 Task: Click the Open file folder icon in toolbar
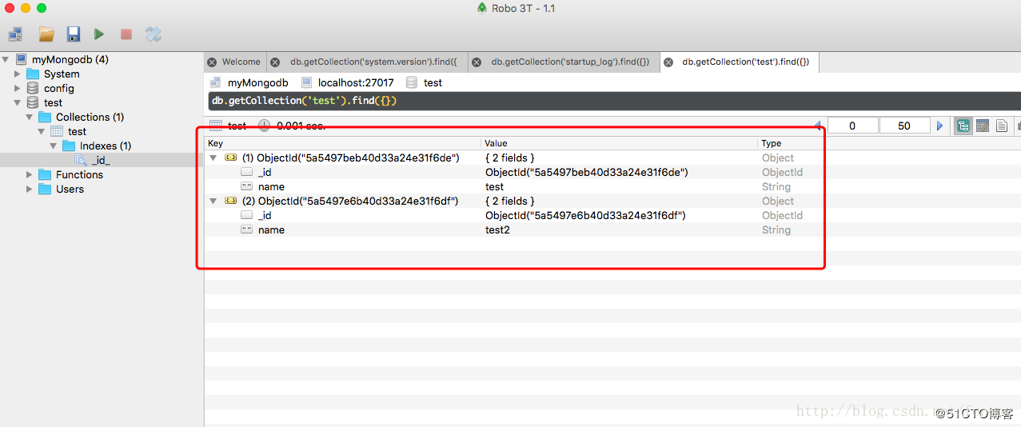pyautogui.click(x=46, y=34)
